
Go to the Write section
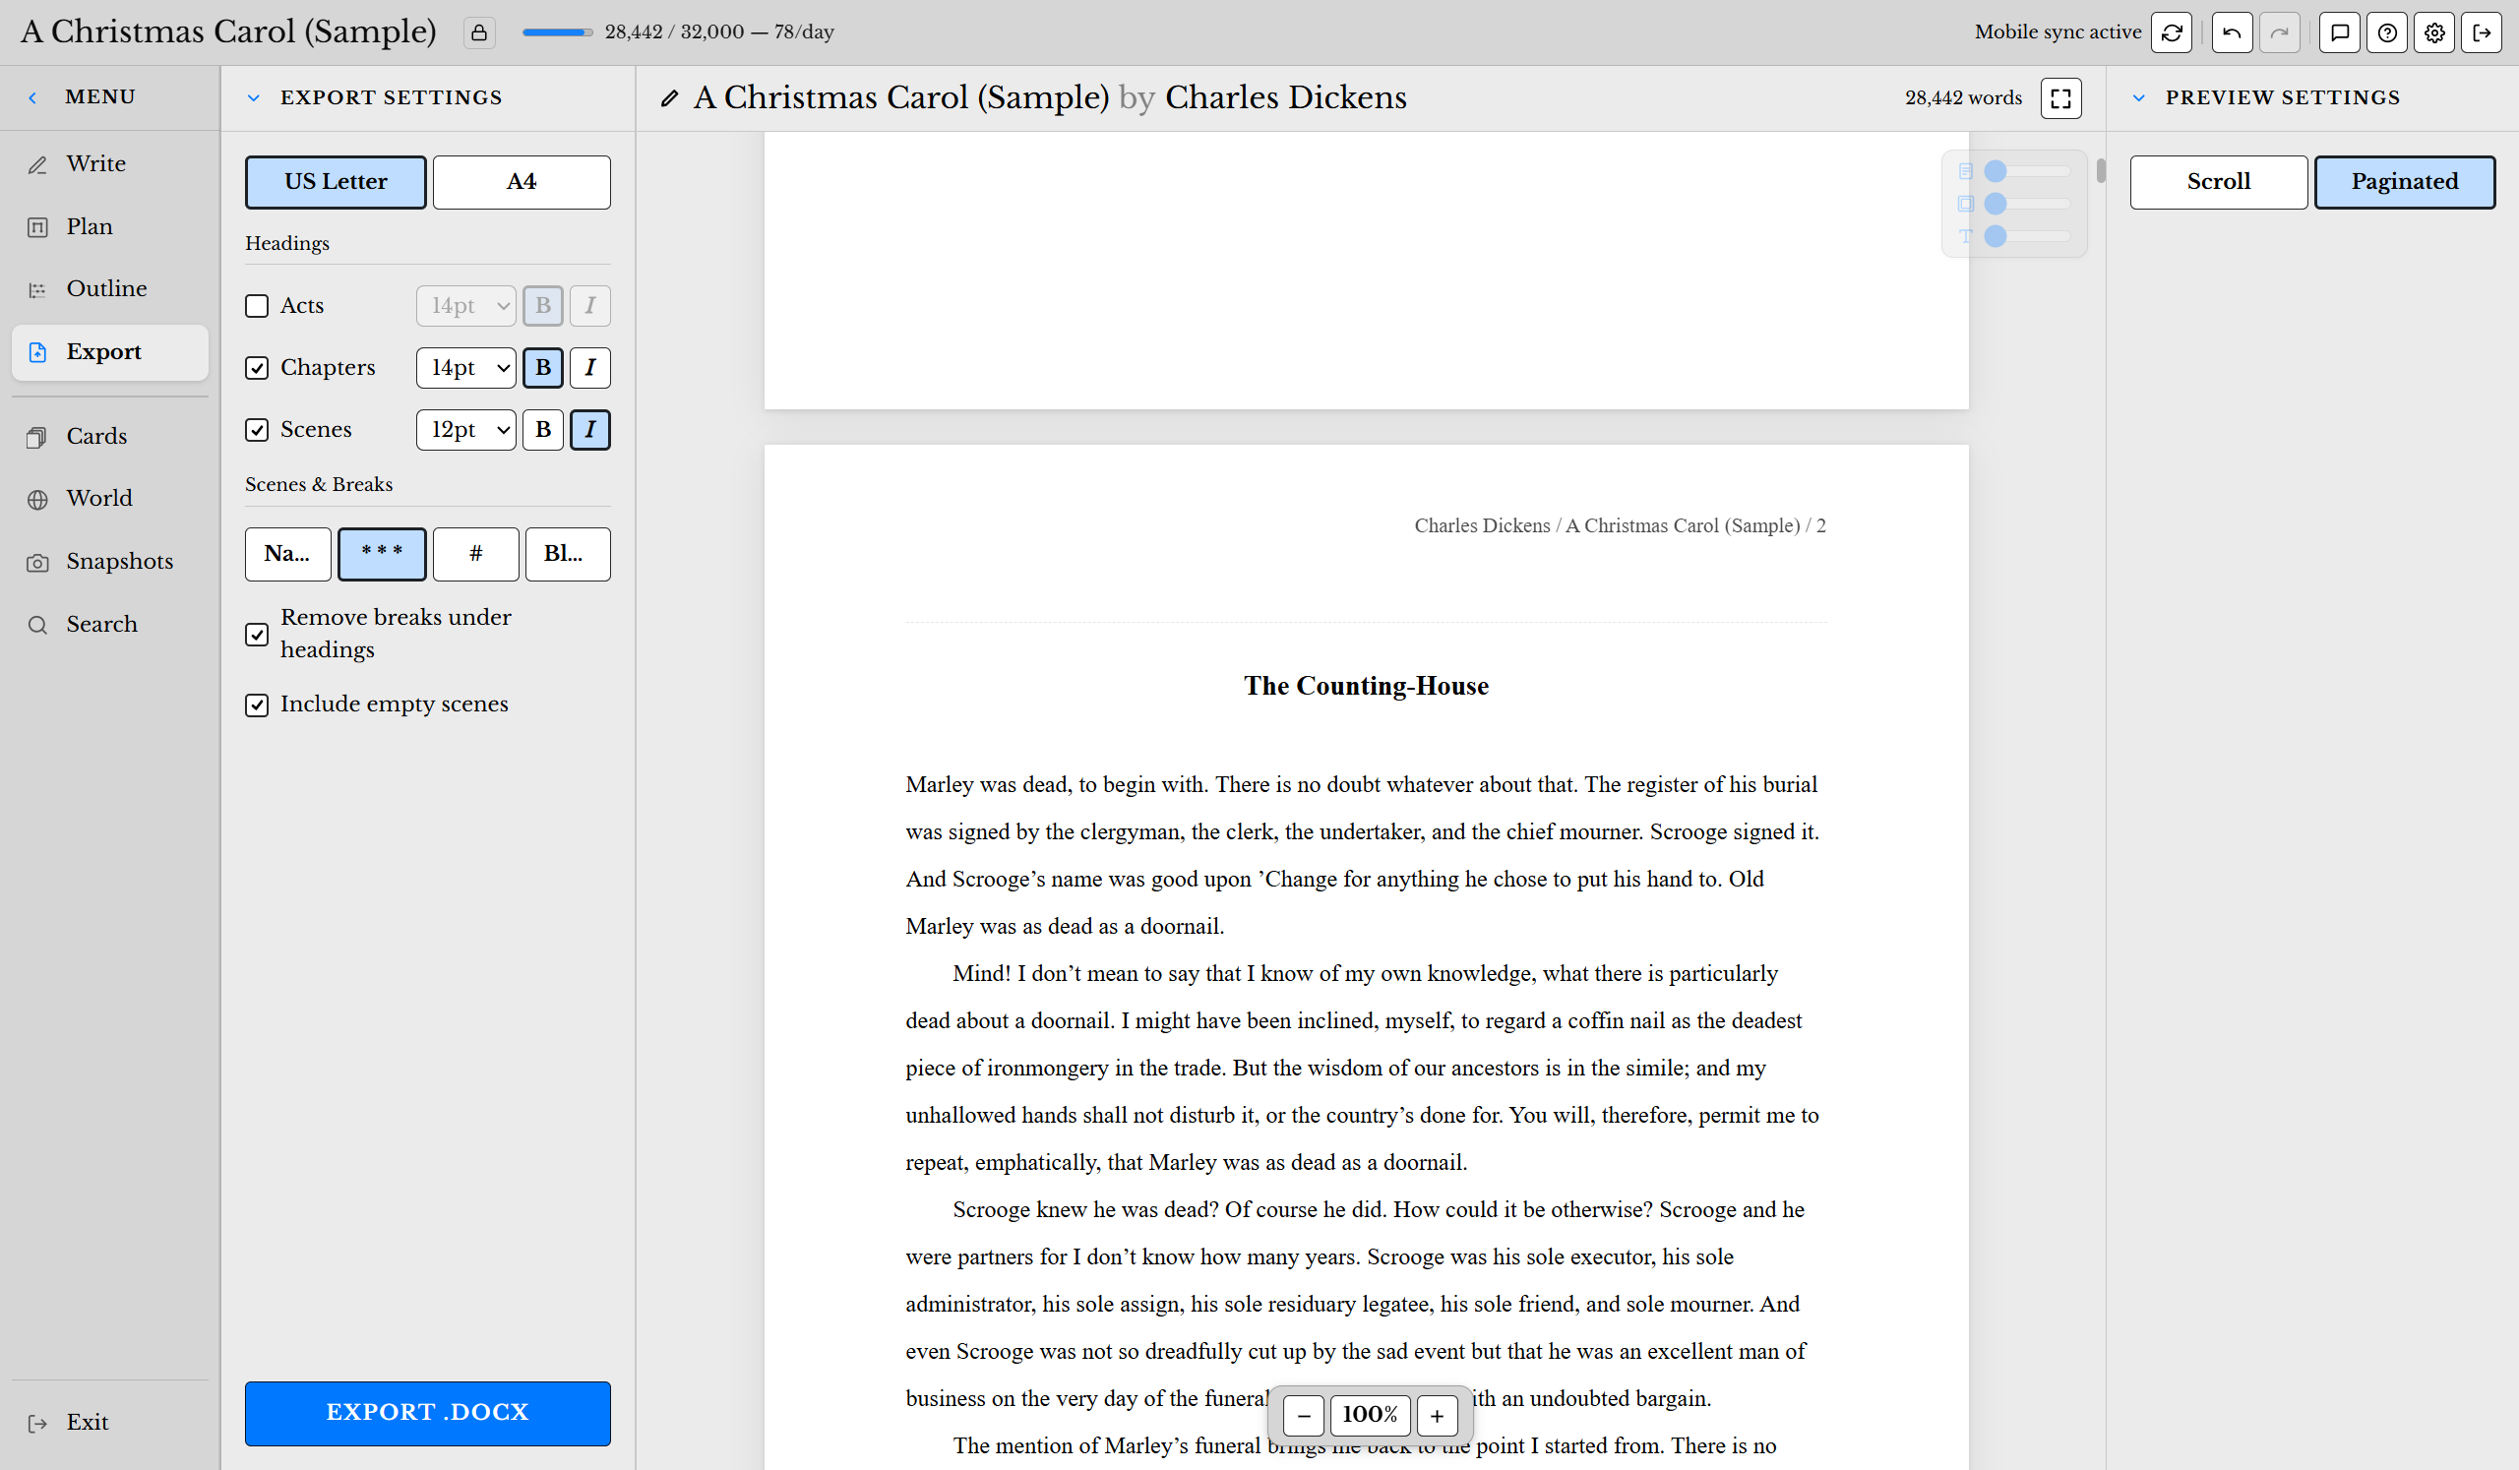click(110, 164)
